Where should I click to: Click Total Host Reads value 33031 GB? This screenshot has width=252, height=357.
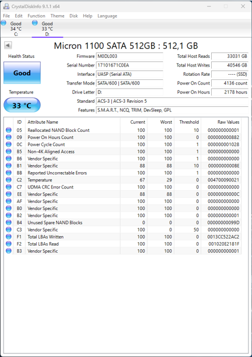pyautogui.click(x=230, y=56)
